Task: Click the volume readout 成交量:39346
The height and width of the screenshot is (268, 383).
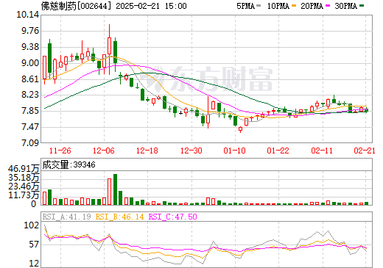Action: tap(69, 164)
